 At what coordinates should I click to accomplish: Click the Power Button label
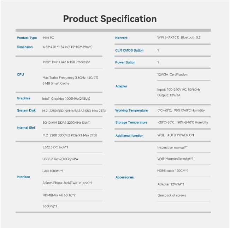pos(125,62)
